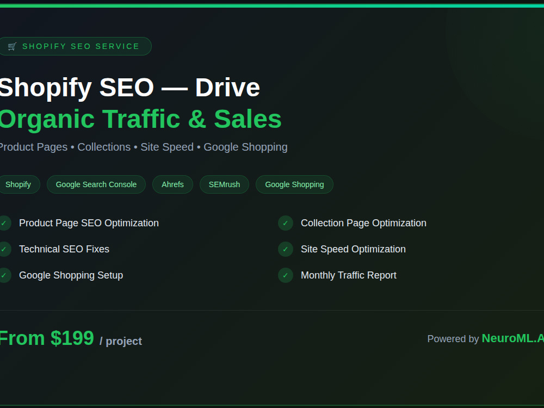Click the Shopify SEO — Drive heading
Viewport: 544px width, 408px height.
click(129, 88)
